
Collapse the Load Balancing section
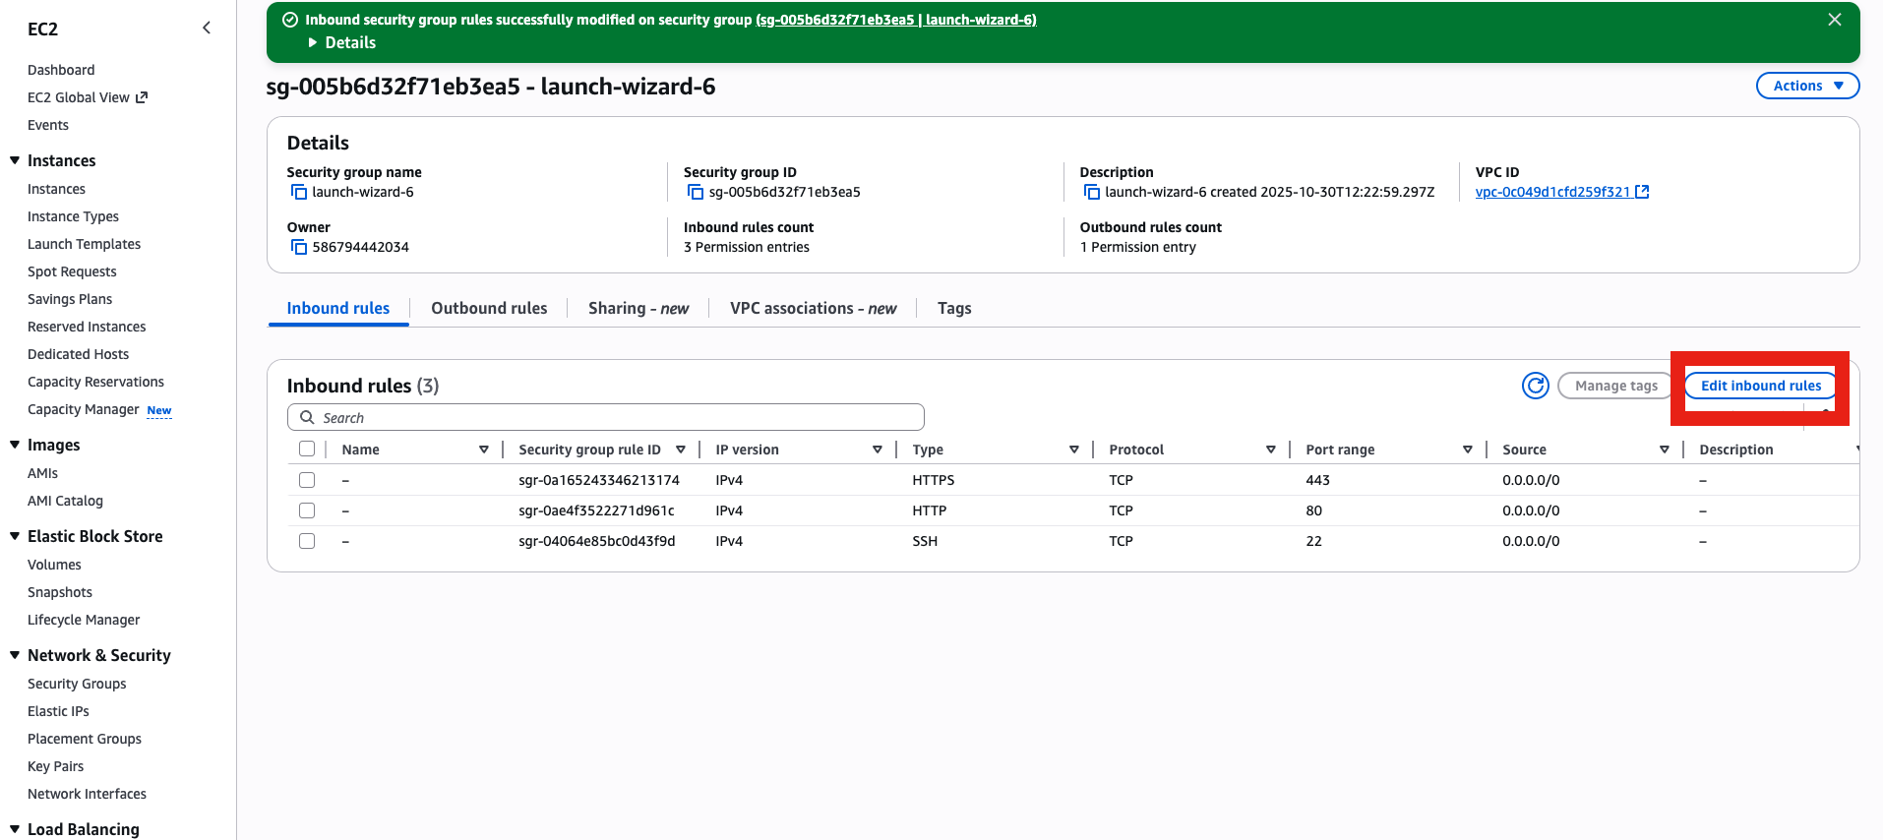[x=15, y=829]
